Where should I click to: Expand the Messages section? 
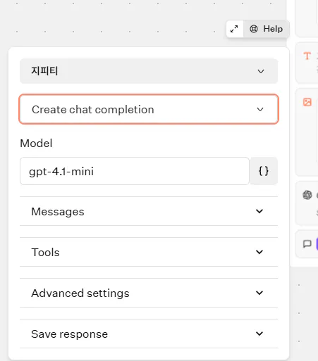point(149,211)
